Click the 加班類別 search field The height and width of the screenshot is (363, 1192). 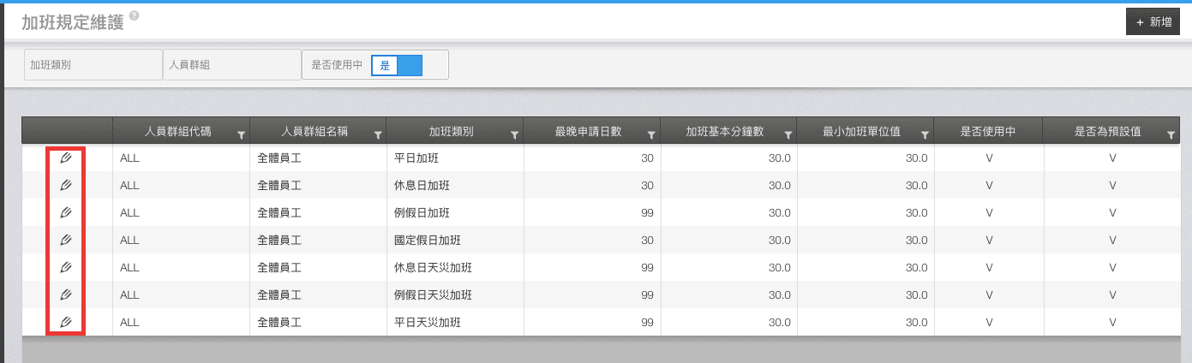click(x=93, y=65)
